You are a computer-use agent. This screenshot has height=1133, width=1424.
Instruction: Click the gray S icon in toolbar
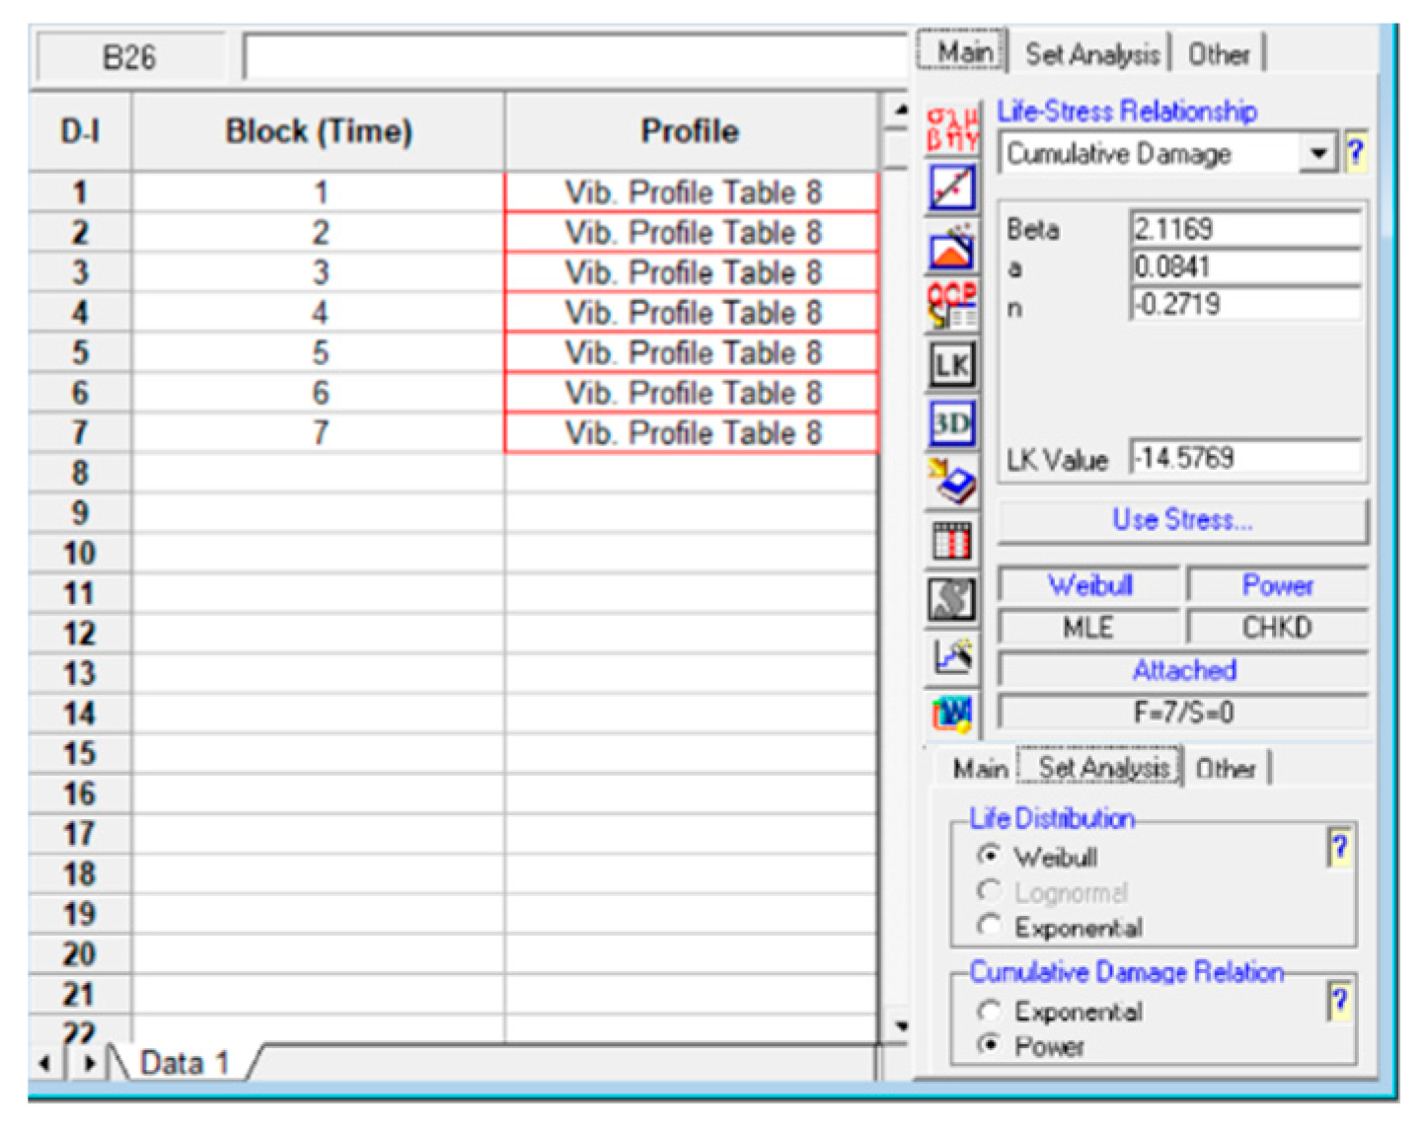(x=951, y=599)
